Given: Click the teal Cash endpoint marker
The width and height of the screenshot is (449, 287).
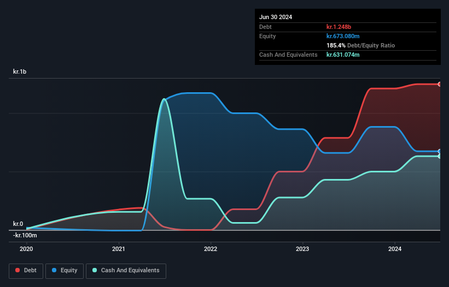Looking at the screenshot, I should click(x=440, y=156).
